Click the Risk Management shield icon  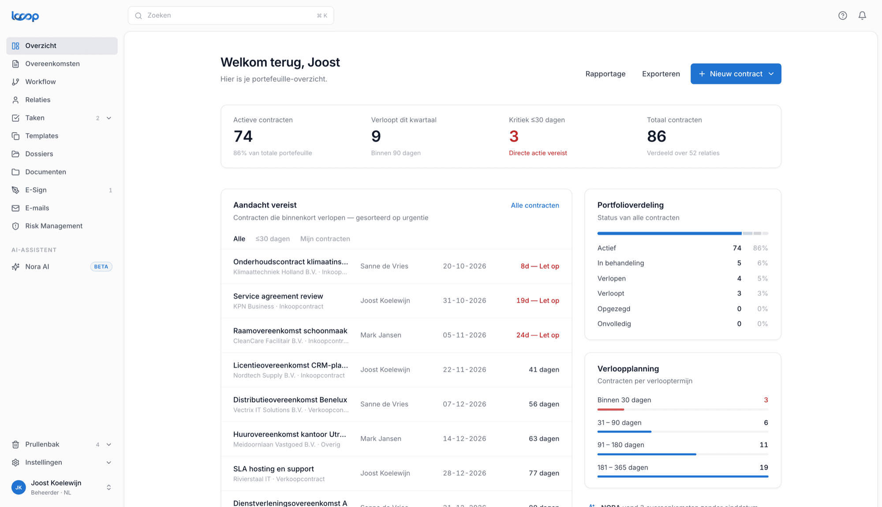tap(15, 226)
